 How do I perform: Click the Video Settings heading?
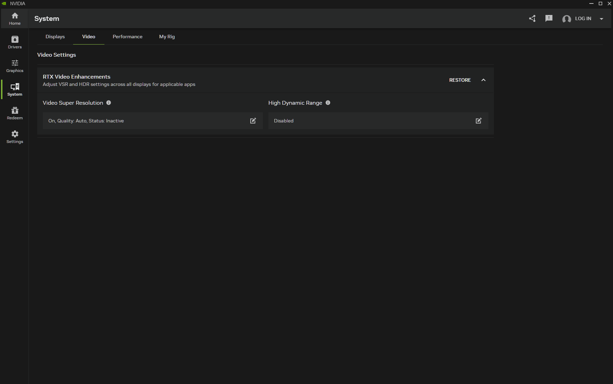(x=56, y=55)
